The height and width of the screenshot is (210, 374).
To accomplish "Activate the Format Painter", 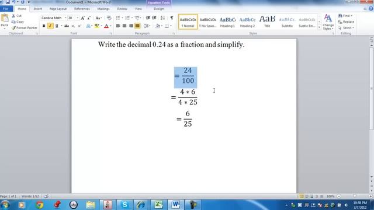I will click(25, 28).
